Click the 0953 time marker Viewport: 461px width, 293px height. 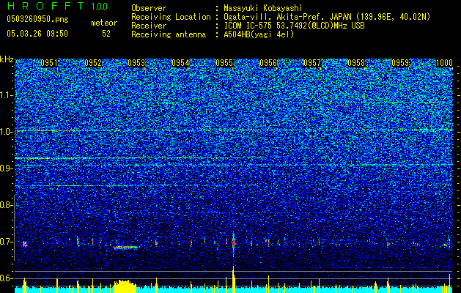point(136,63)
